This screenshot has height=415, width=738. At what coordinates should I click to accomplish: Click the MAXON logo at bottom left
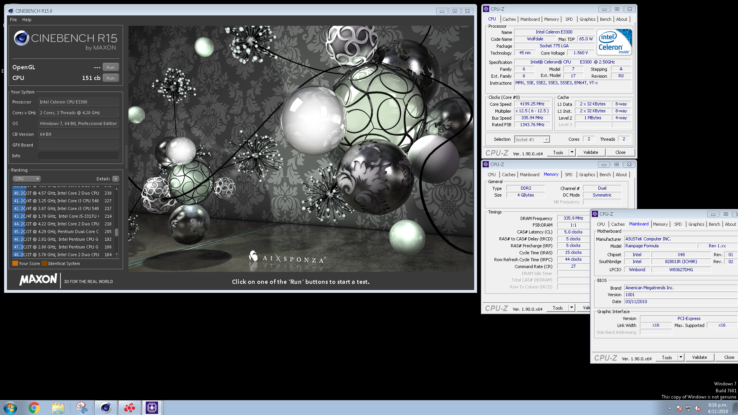(38, 279)
